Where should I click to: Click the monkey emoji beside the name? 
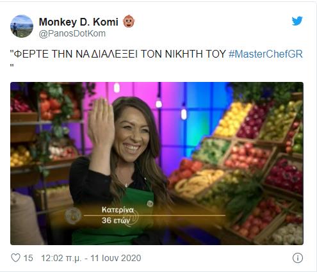click(129, 21)
